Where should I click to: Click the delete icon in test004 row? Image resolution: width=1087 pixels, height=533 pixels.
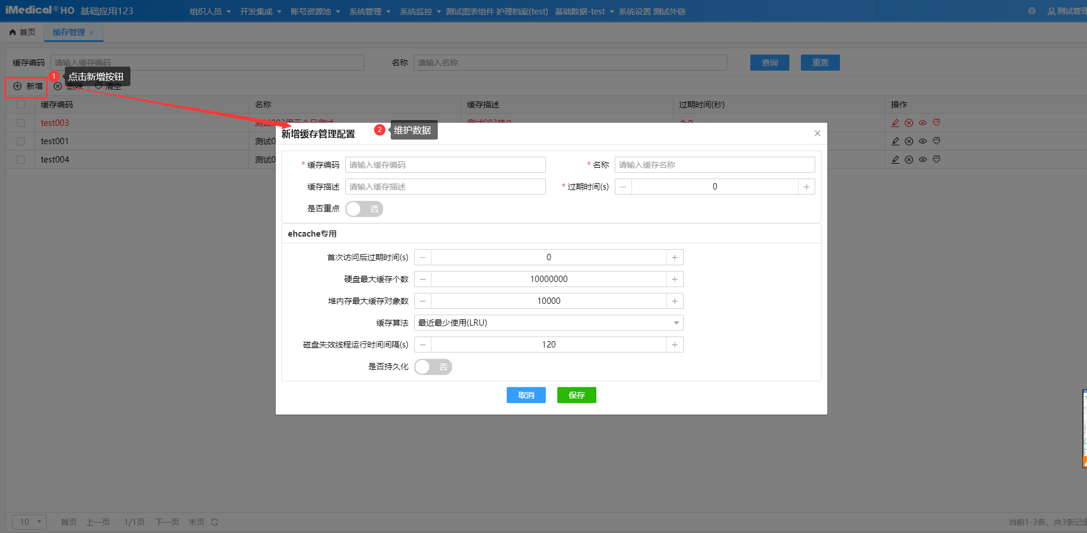tap(909, 160)
